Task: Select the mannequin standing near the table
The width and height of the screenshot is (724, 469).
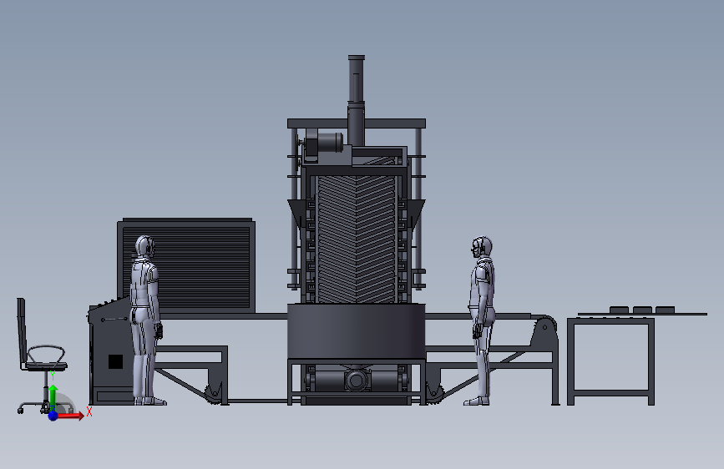Action: 482,321
